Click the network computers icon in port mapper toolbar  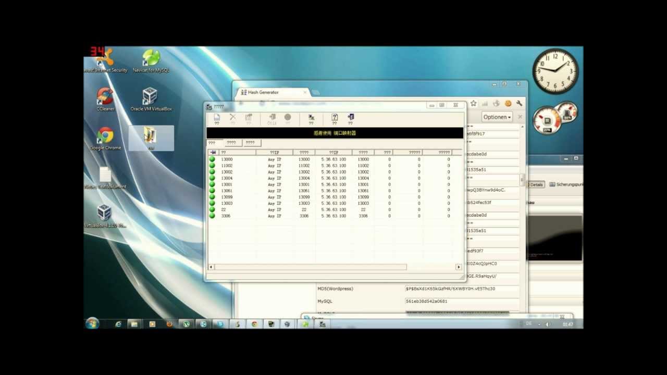point(311,117)
